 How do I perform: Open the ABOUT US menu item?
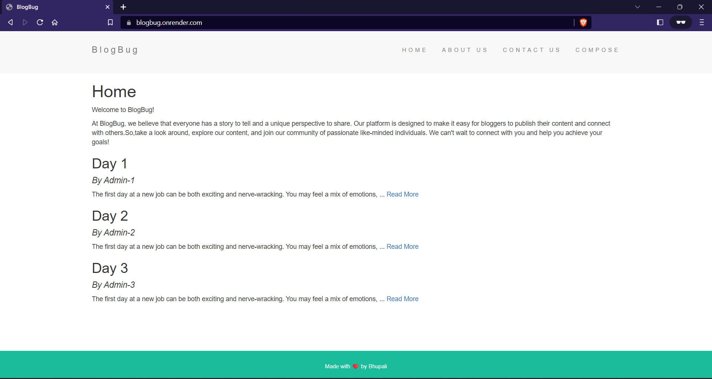pos(465,50)
